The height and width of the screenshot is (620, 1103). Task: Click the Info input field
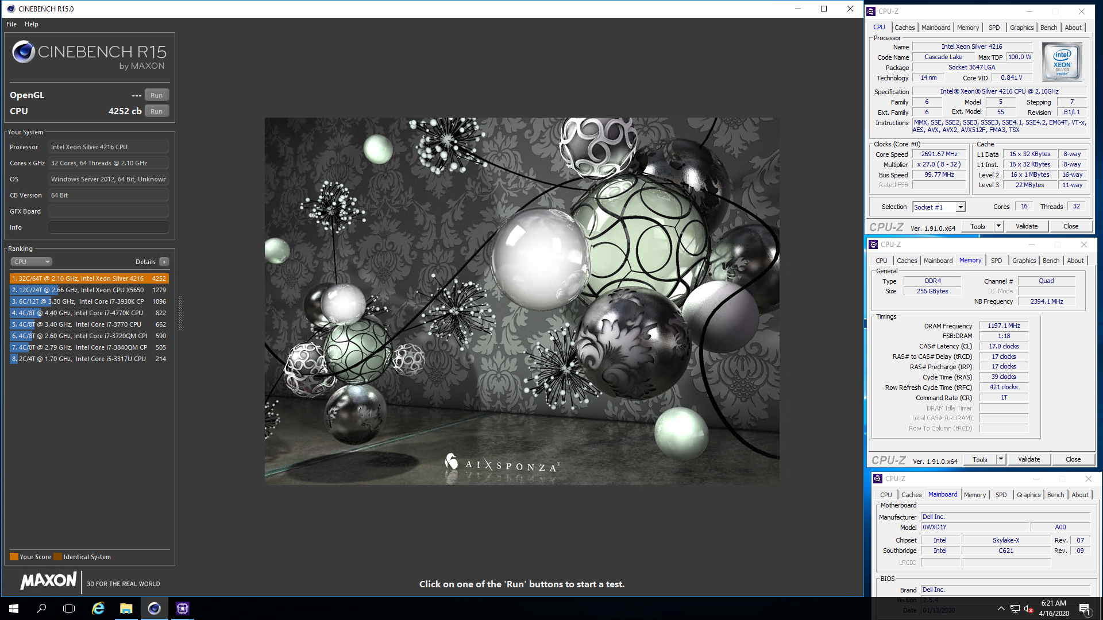pos(109,227)
